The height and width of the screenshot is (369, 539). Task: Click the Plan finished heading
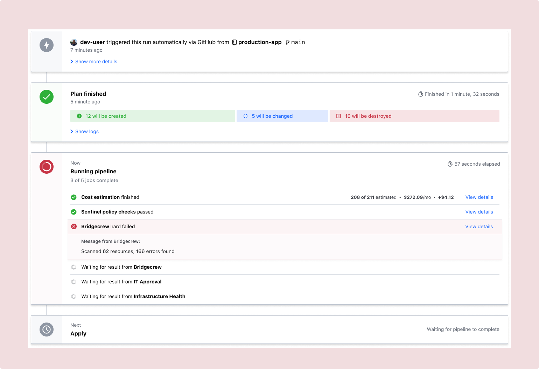coord(88,94)
